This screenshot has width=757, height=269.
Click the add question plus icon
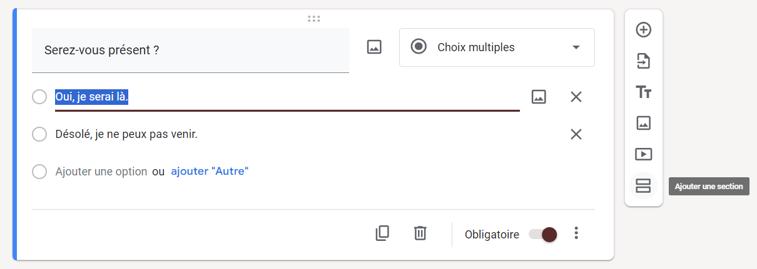[x=643, y=29]
